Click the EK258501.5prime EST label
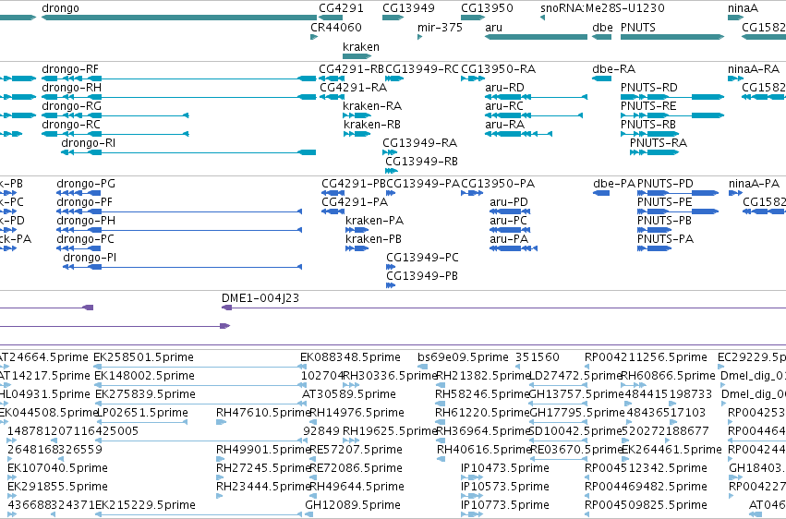The width and height of the screenshot is (786, 519). (143, 357)
